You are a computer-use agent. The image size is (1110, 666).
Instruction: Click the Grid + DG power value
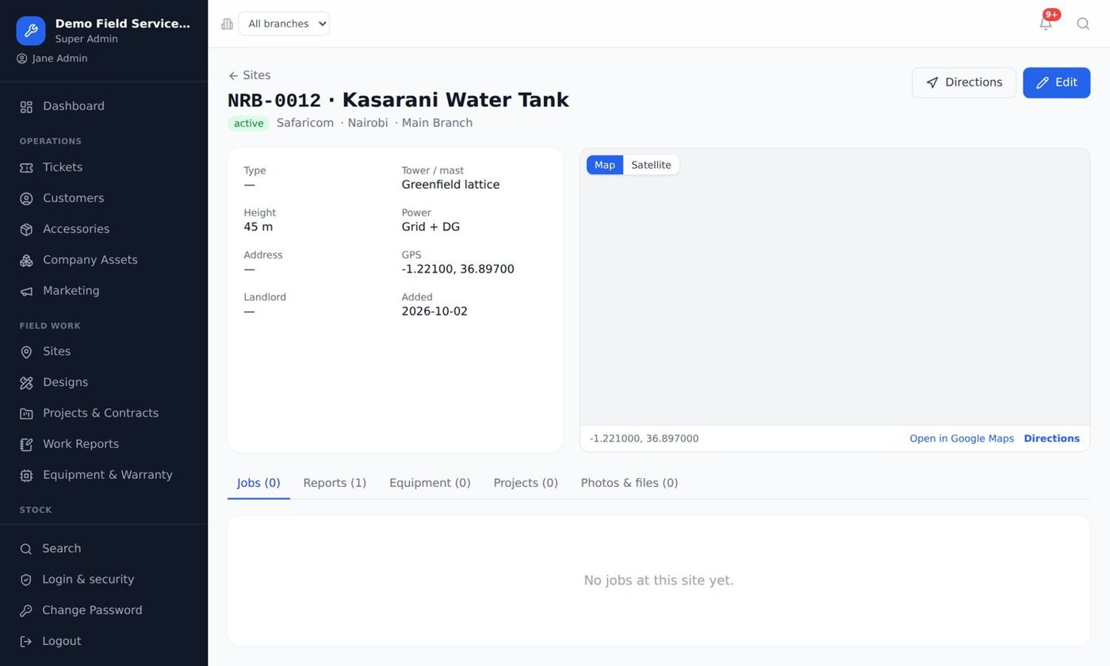(x=431, y=227)
